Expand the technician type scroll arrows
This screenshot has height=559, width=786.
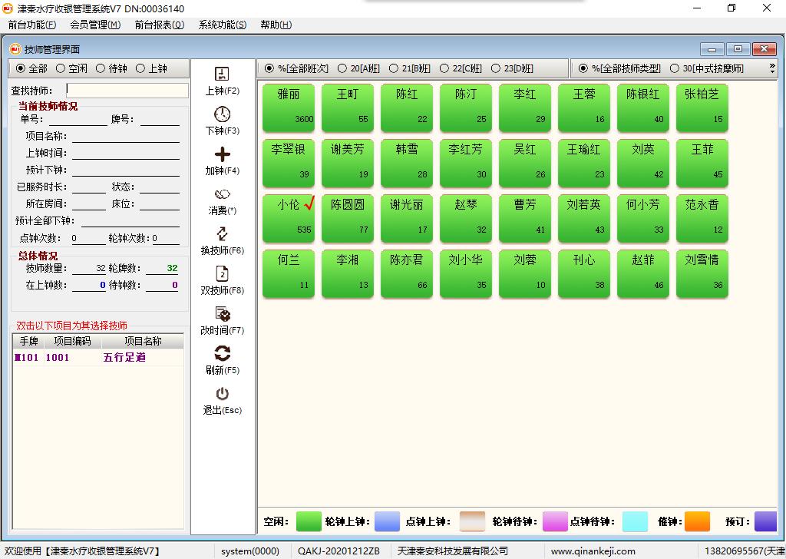coord(771,69)
